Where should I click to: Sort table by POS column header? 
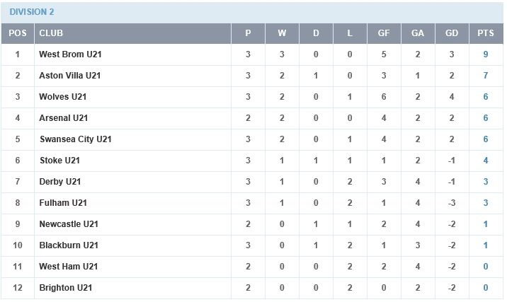pyautogui.click(x=18, y=33)
